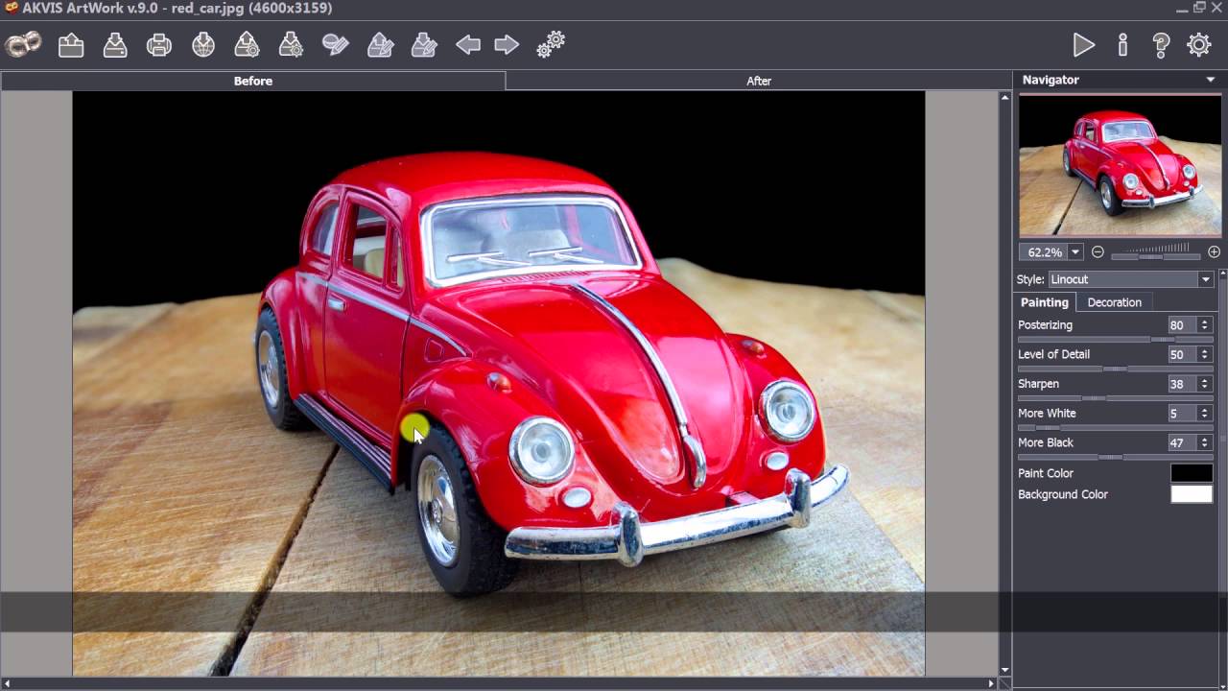Image resolution: width=1228 pixels, height=691 pixels.
Task: Click the Undo left arrow icon
Action: [468, 45]
